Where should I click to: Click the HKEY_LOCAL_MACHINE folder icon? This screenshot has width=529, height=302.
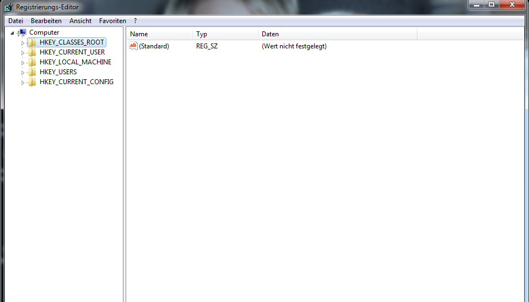33,62
